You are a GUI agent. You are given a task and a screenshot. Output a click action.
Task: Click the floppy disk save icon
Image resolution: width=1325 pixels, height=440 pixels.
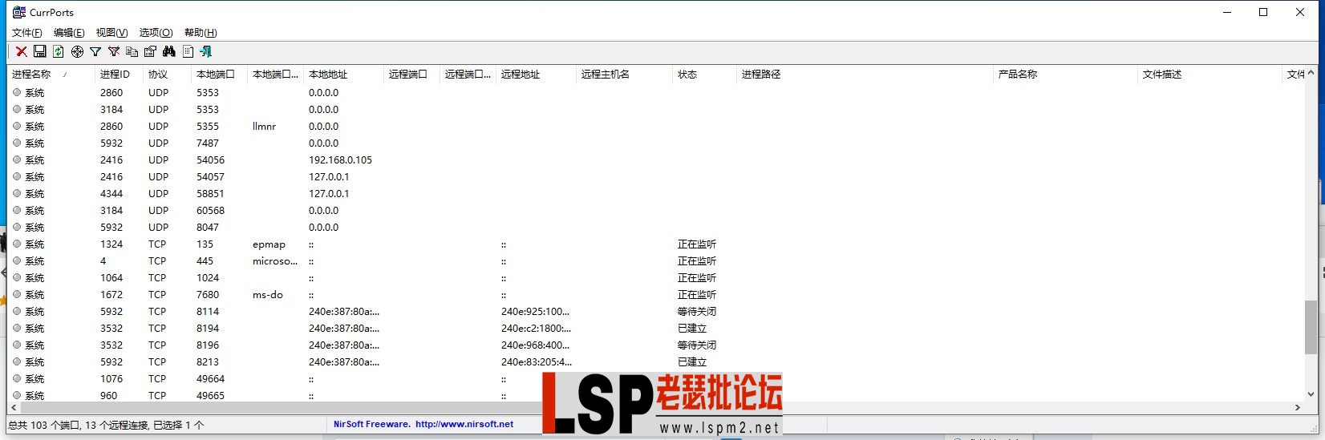click(39, 51)
